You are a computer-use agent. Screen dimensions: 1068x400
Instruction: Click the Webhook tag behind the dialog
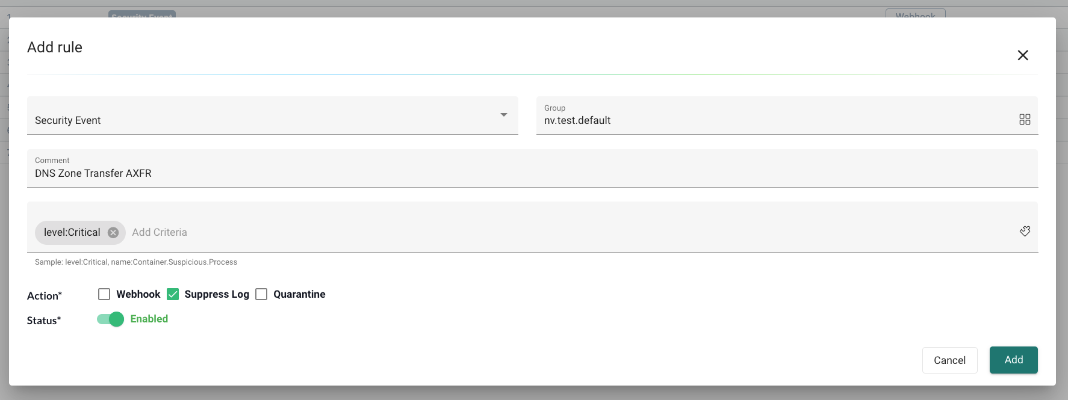[x=915, y=13]
